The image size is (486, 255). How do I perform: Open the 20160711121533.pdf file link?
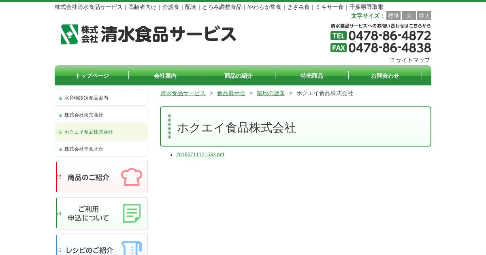coord(200,155)
